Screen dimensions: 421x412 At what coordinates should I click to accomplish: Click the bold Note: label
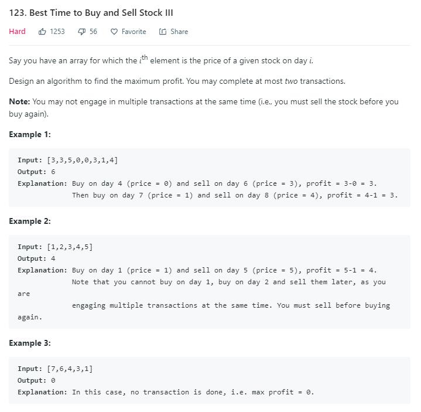coord(19,101)
